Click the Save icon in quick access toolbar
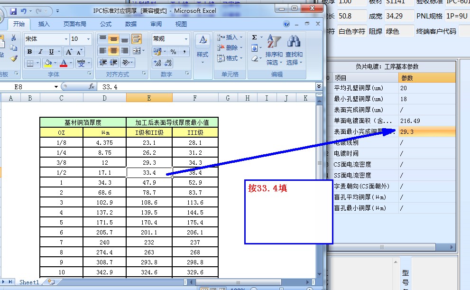Screen dimensions: 470x290 point(13,11)
